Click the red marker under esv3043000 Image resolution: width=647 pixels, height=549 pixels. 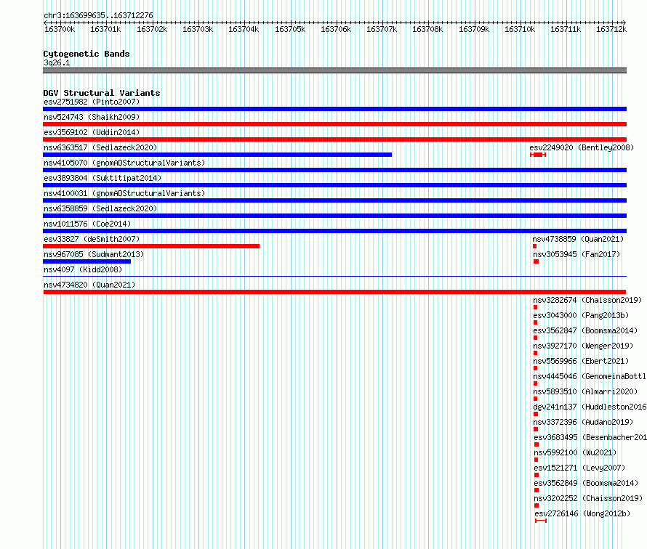click(x=535, y=322)
